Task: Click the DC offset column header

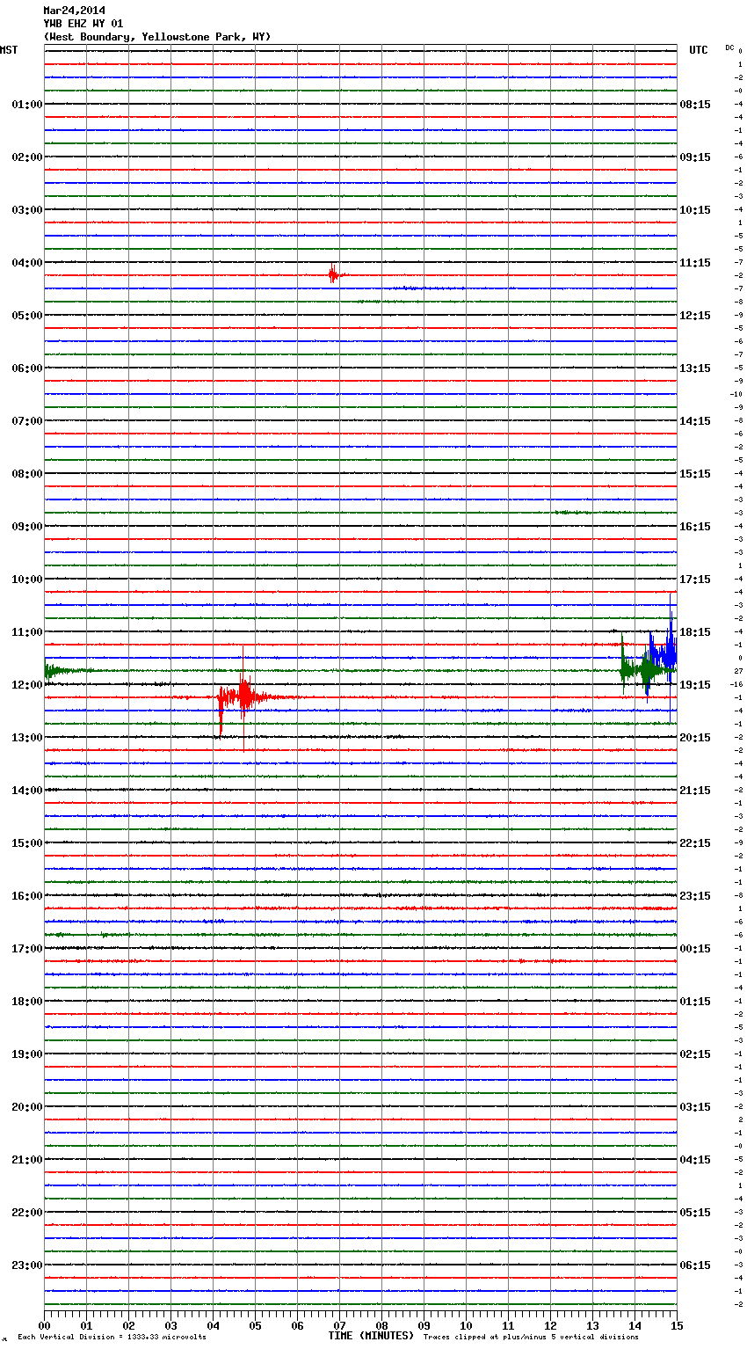Action: tap(729, 47)
